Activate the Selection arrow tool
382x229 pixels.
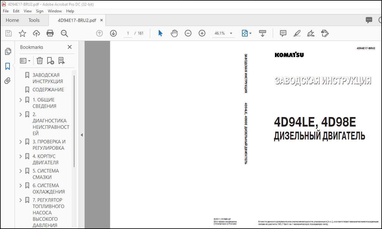tap(161, 33)
